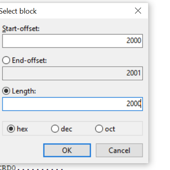Choose the hex number format radio
170x170 pixels.
coord(11,129)
